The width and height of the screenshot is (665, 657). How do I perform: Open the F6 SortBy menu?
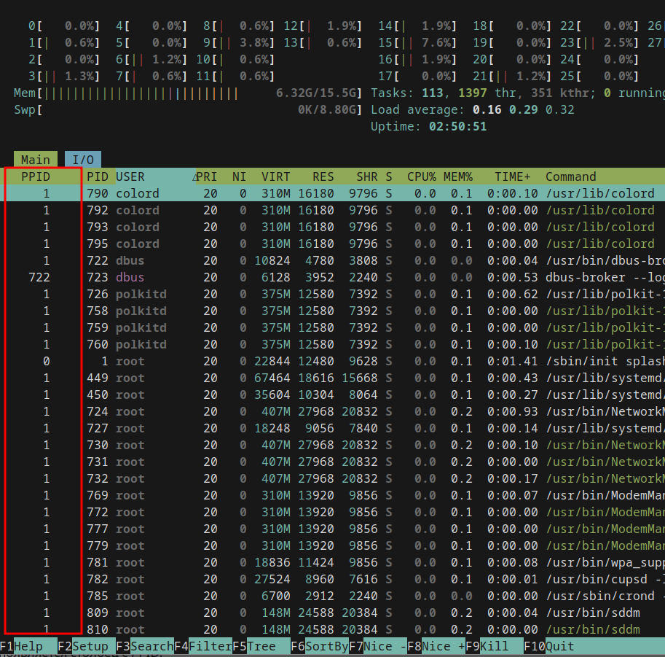coord(319,646)
